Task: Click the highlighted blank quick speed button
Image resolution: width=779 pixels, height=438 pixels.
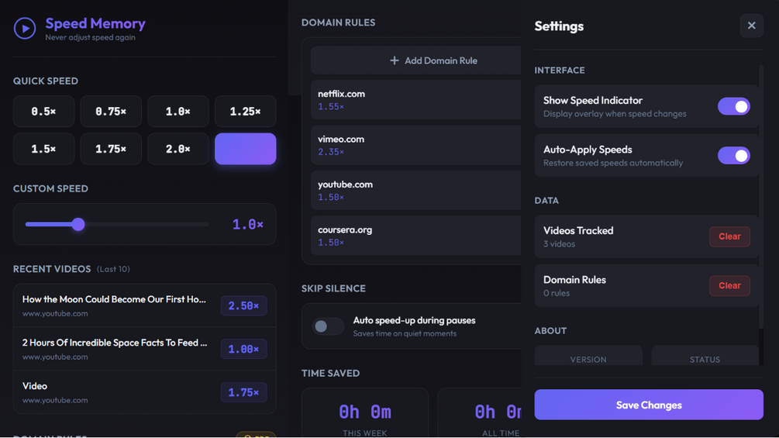Action: pos(245,149)
